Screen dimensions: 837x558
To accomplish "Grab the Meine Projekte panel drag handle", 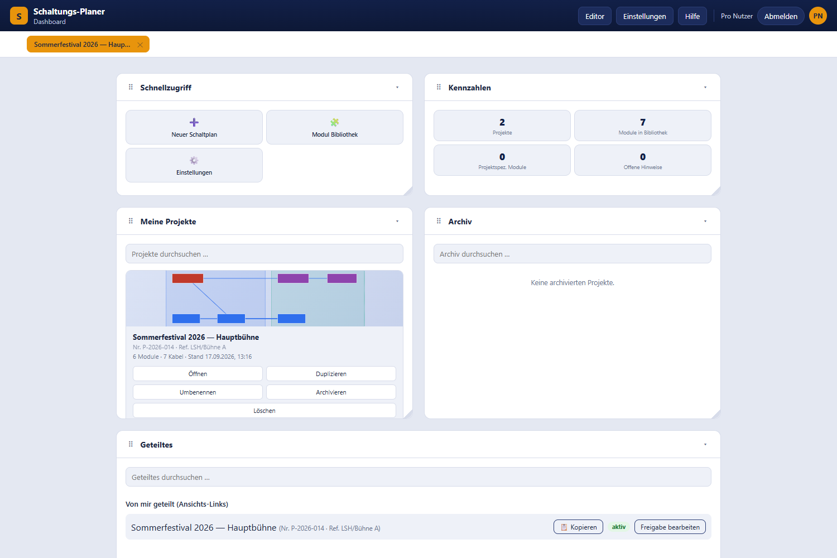I will tap(131, 221).
